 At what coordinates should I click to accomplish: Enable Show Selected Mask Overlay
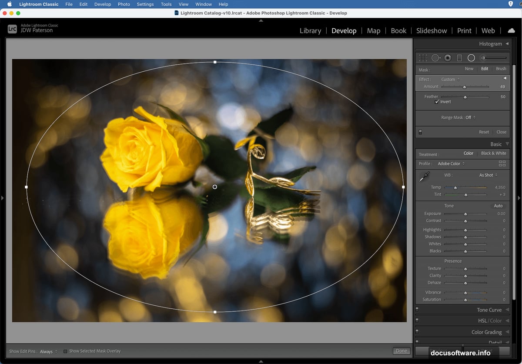(x=65, y=351)
